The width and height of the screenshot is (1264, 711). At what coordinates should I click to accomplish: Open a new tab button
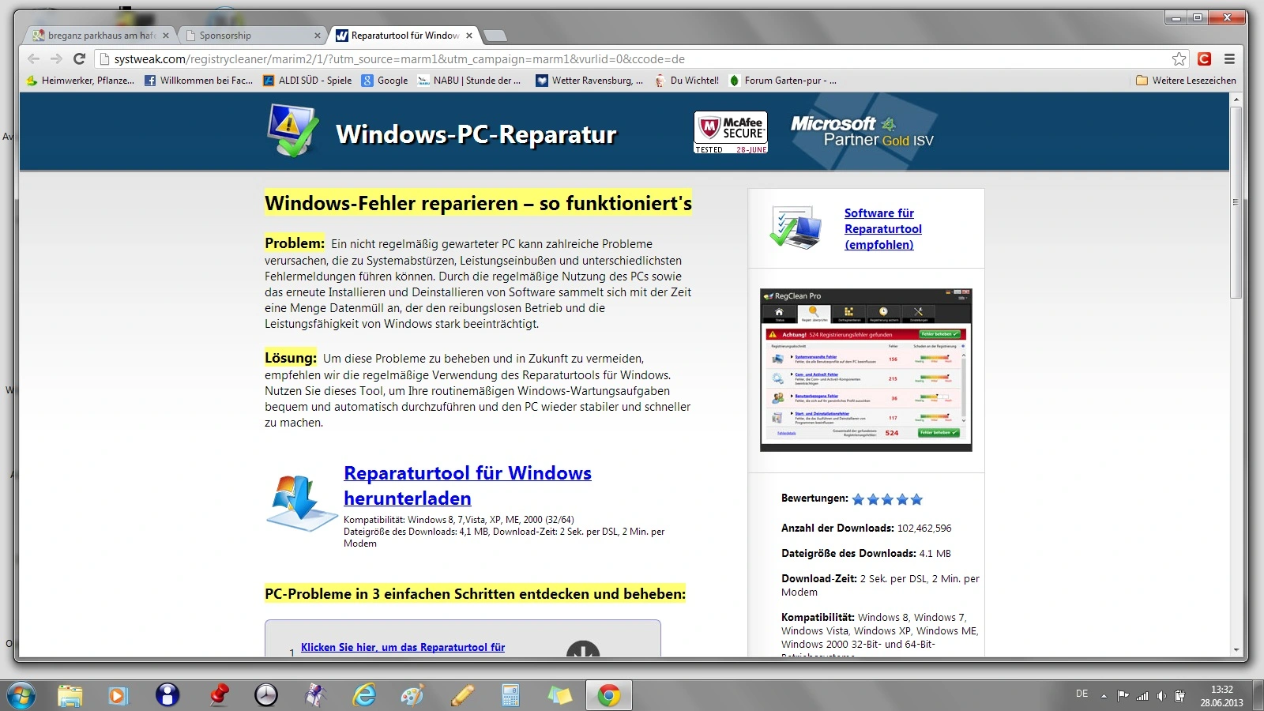click(x=495, y=36)
